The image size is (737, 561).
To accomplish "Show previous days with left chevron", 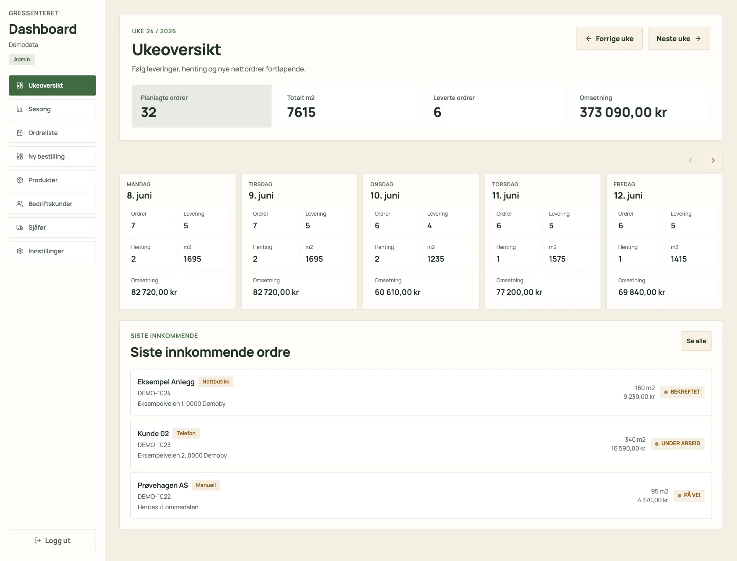I will pyautogui.click(x=690, y=160).
